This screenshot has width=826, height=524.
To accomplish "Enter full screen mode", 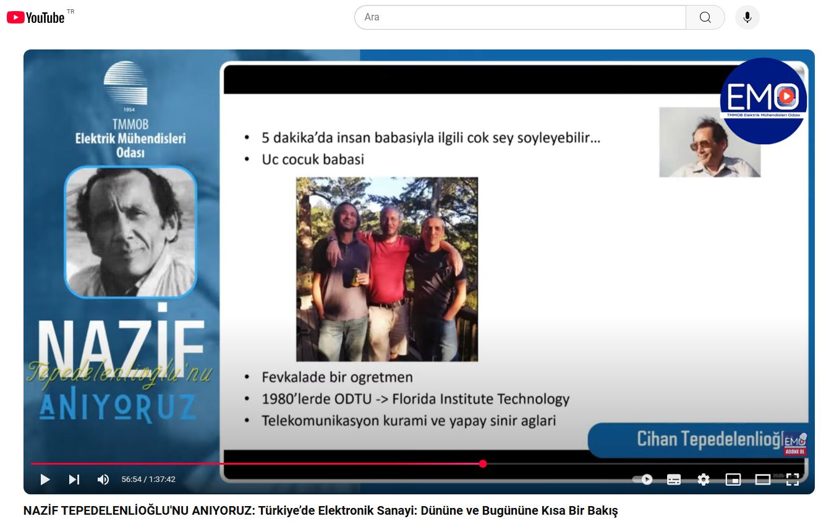I will click(x=793, y=480).
